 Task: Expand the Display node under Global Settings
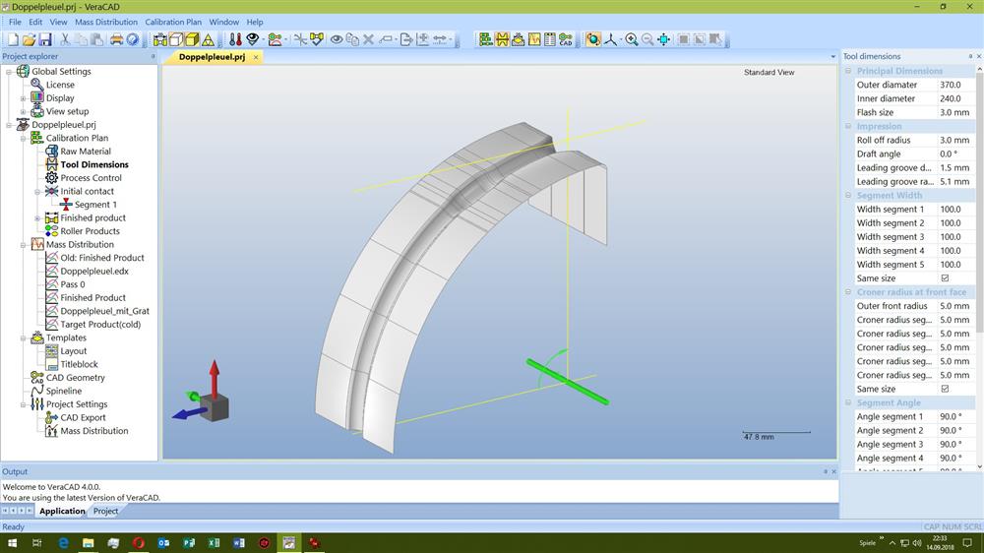(x=24, y=98)
